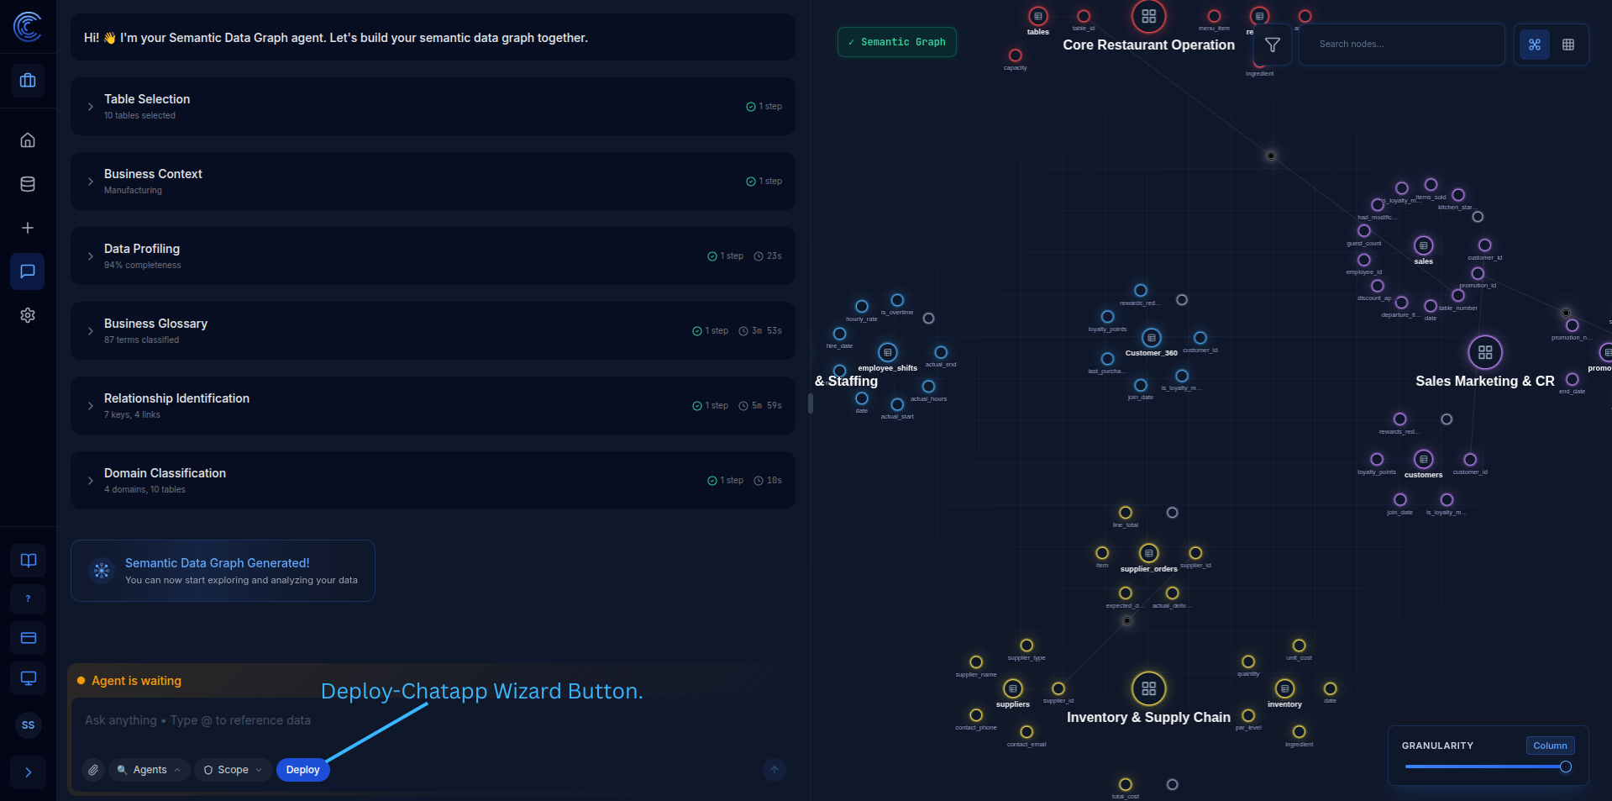The width and height of the screenshot is (1612, 801).
Task: Click the attachment paperclip icon
Action: 93,770
